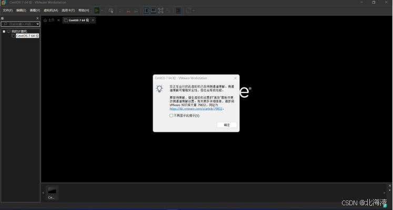Close the 主页 tab

58,20
